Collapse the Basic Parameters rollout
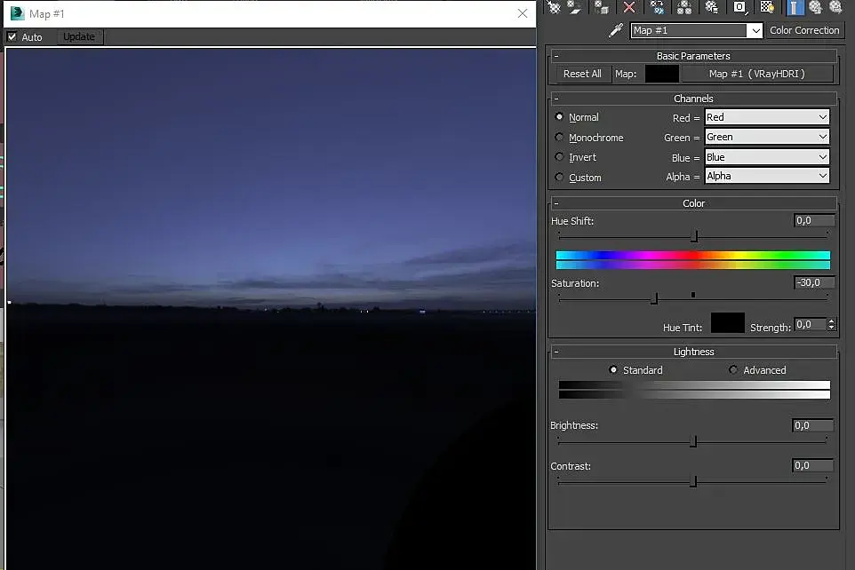Screen dimensions: 855x570 click(693, 56)
